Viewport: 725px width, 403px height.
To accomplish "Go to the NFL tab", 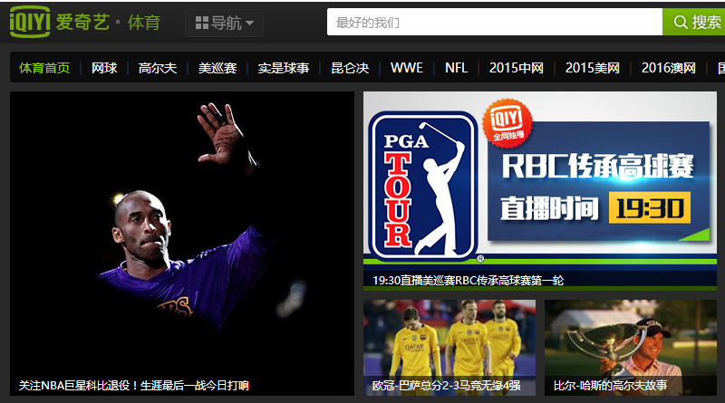I will 456,68.
